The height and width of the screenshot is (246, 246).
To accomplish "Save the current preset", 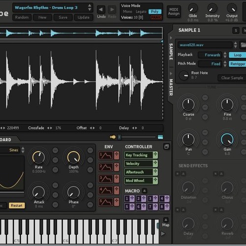I will coord(63,17).
